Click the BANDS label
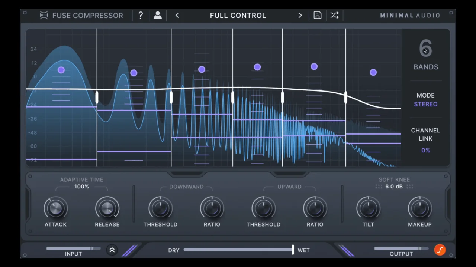 point(426,67)
